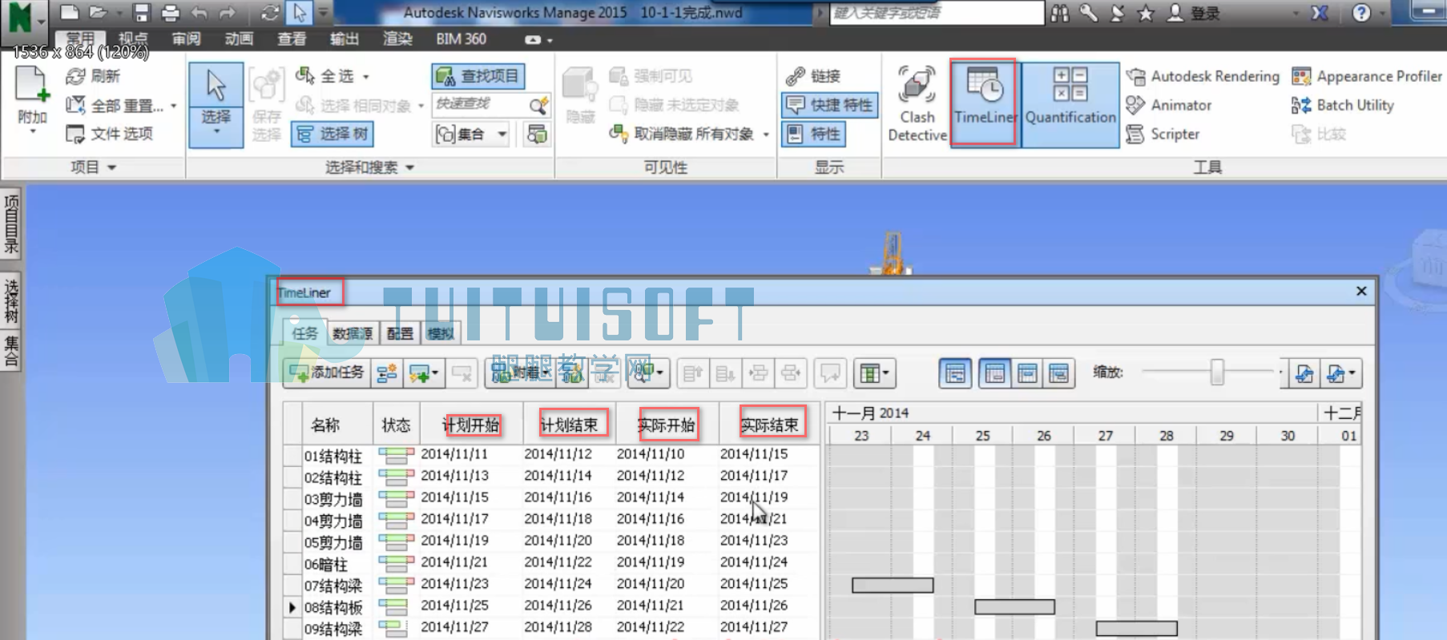The image size is (1447, 640).
Task: Open Appearance Profiler
Action: [x=1367, y=76]
